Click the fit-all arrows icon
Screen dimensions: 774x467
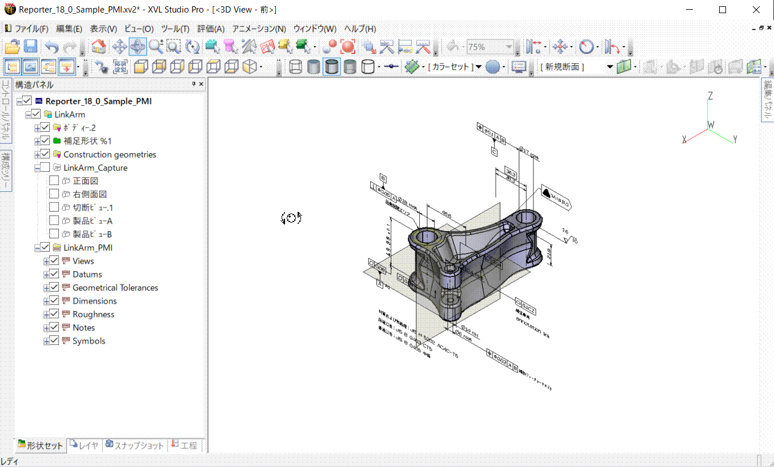coord(119,67)
